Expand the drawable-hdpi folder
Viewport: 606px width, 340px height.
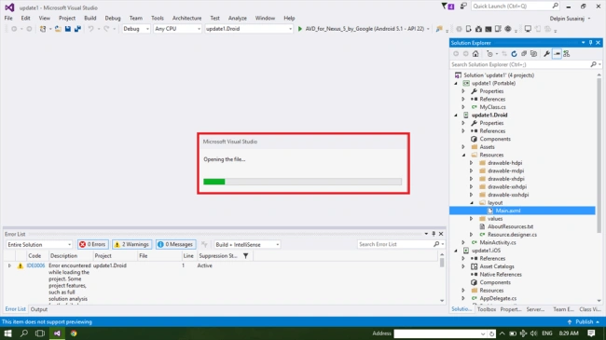point(471,163)
